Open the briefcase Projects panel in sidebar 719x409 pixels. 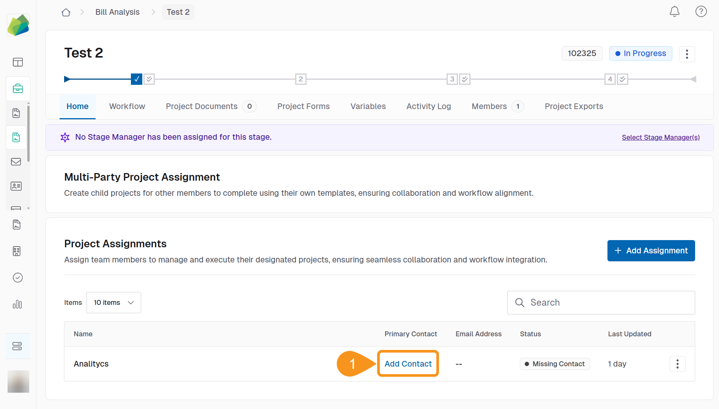[x=18, y=88]
